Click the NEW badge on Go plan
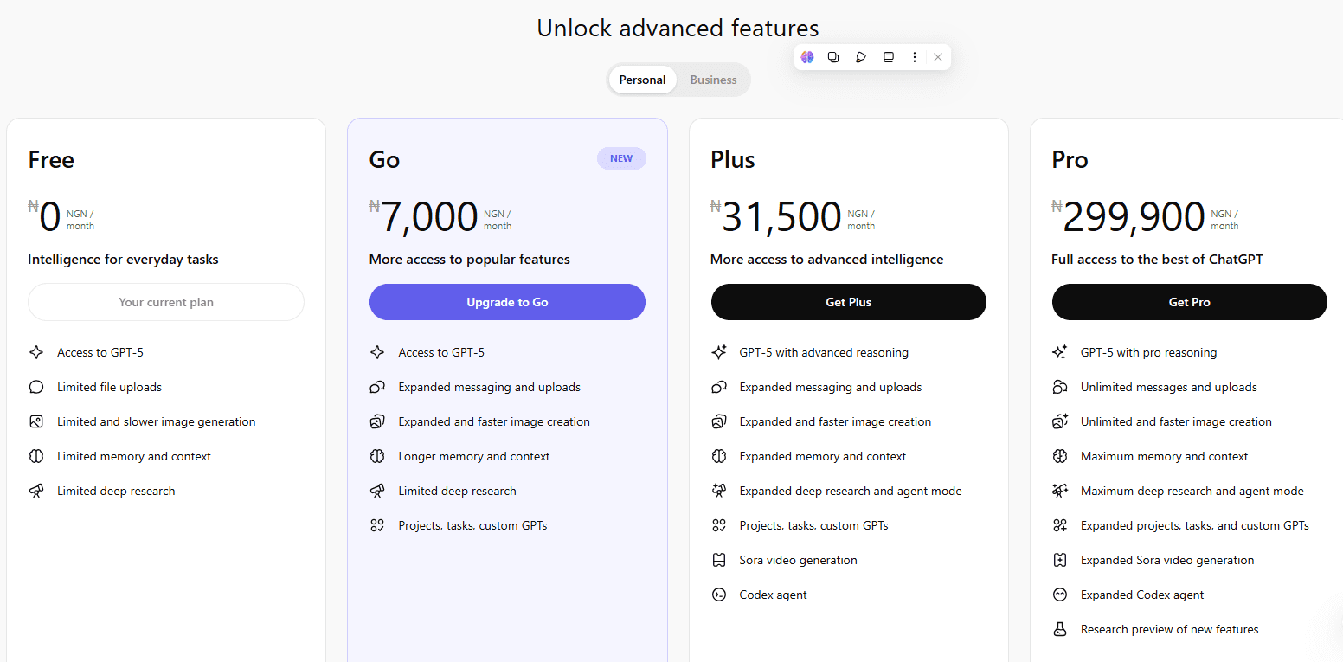This screenshot has height=662, width=1343. 621,158
